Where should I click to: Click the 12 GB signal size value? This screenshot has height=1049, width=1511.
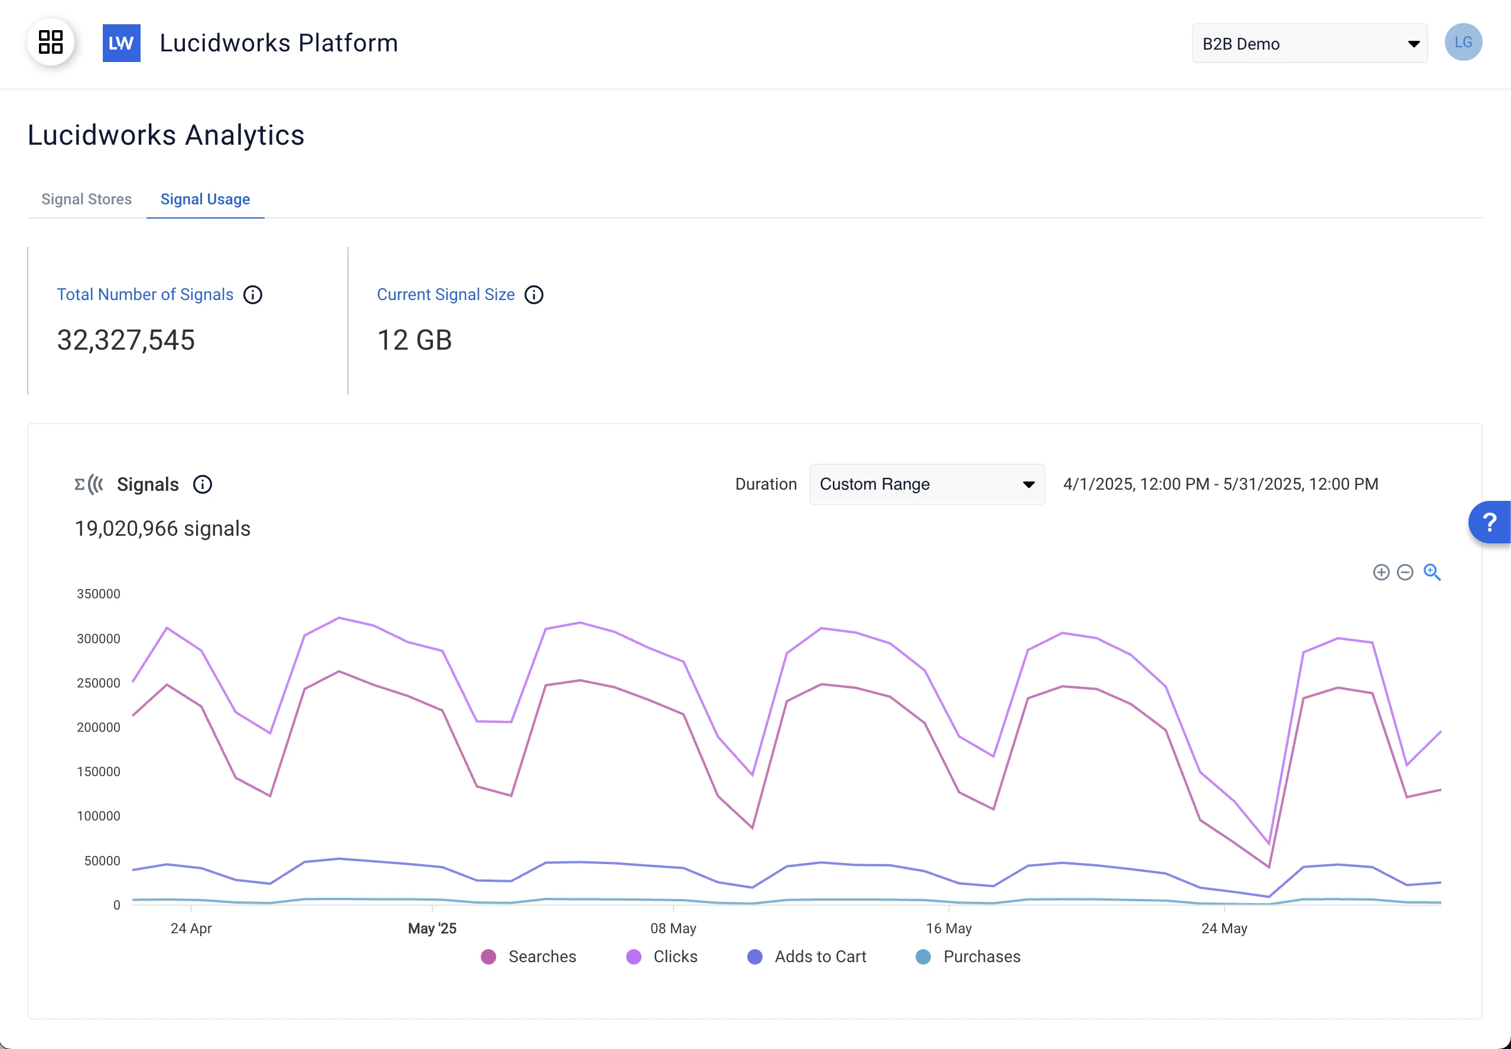[x=414, y=340]
